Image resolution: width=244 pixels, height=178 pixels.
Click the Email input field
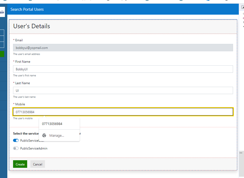(123, 48)
